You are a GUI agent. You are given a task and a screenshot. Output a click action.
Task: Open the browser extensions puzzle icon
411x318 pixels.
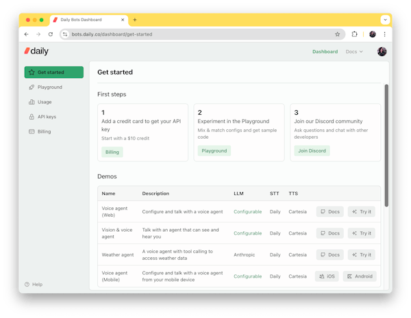[354, 34]
